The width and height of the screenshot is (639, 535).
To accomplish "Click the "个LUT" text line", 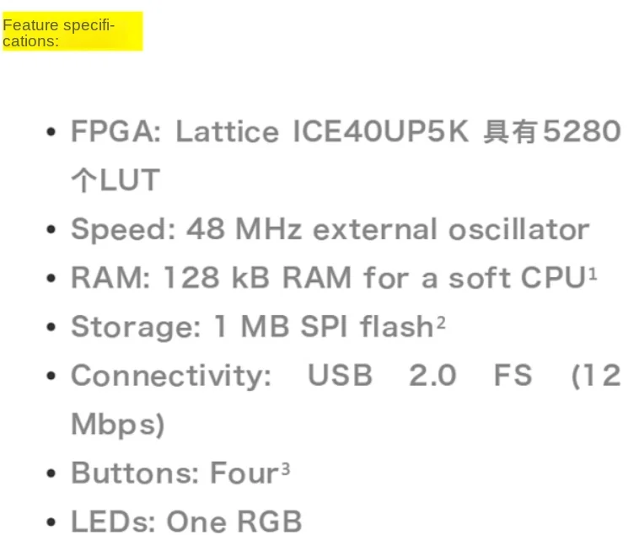I will [x=115, y=180].
